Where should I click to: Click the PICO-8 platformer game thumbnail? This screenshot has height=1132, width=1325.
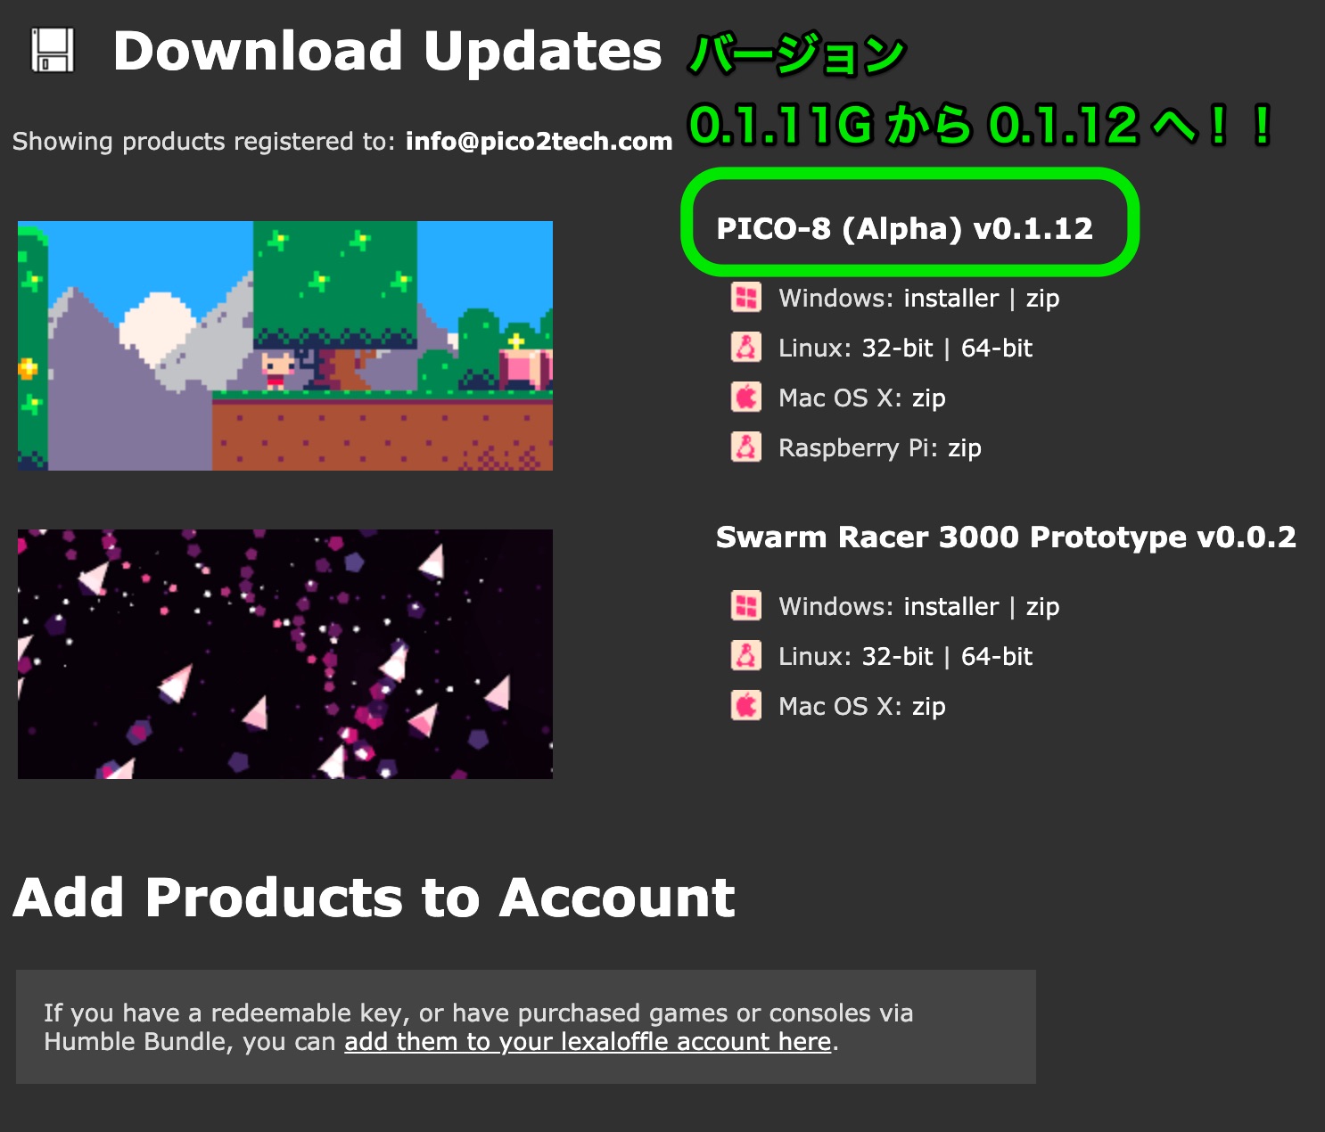(285, 346)
